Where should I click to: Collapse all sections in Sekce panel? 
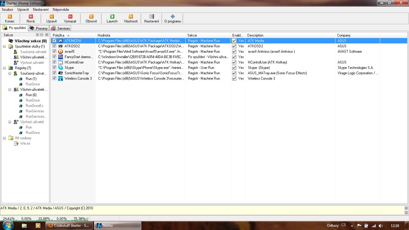coord(42,35)
